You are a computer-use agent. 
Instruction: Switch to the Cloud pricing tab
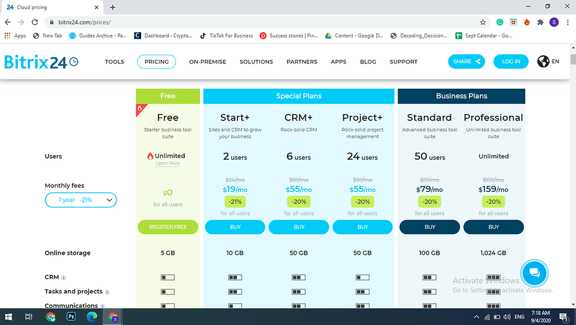[x=51, y=7]
